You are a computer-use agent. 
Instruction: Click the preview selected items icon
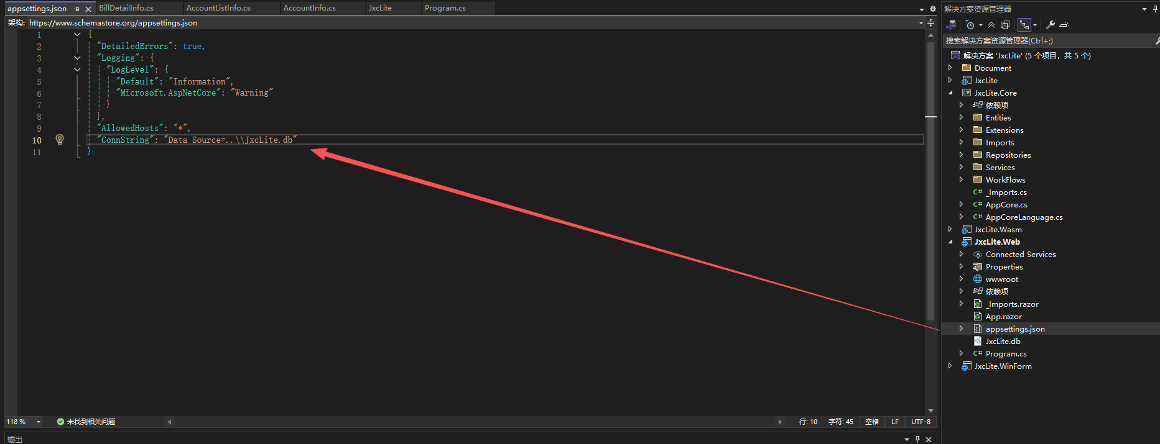point(1064,25)
